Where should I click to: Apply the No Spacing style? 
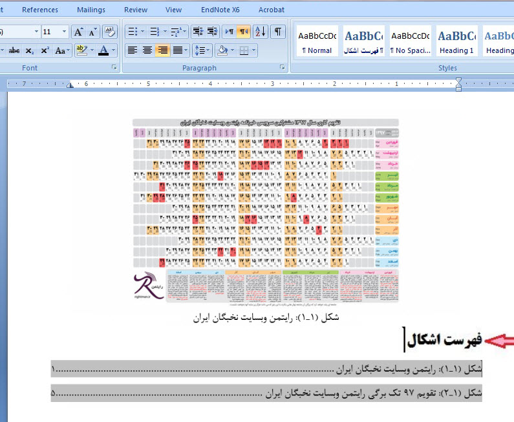point(411,41)
